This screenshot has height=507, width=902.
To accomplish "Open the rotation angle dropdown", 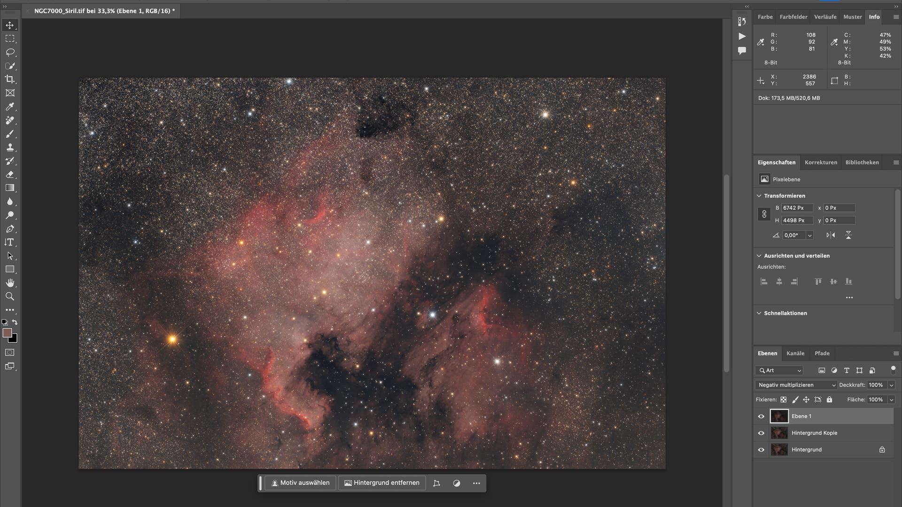I will coord(809,236).
